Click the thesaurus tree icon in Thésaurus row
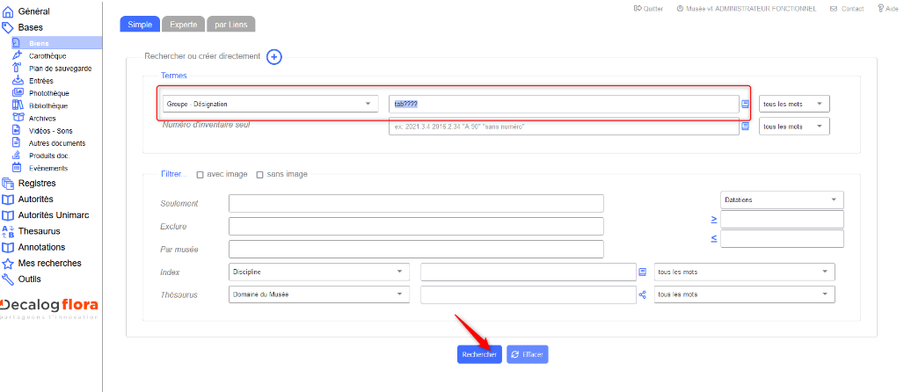This screenshot has width=904, height=392. tap(642, 294)
